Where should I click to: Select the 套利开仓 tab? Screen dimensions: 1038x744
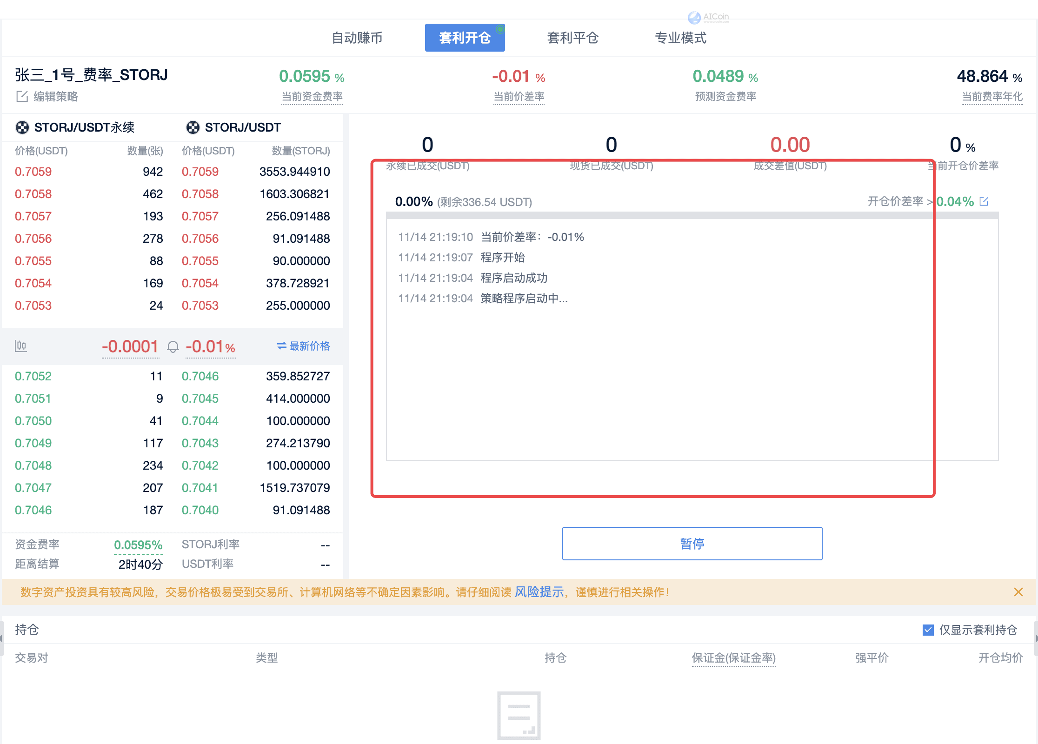465,38
